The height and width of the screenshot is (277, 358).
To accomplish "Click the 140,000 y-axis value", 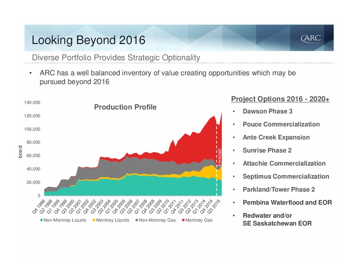I will pos(32,102).
